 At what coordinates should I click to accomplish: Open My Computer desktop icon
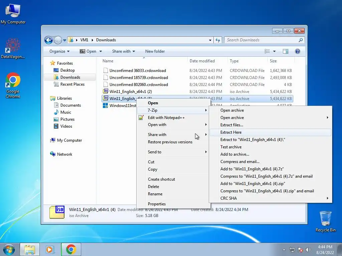pos(13,13)
